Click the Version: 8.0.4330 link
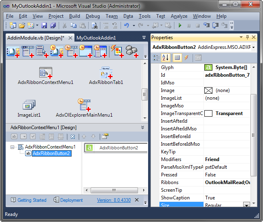Screen dimensions: 263x222 click(114, 200)
